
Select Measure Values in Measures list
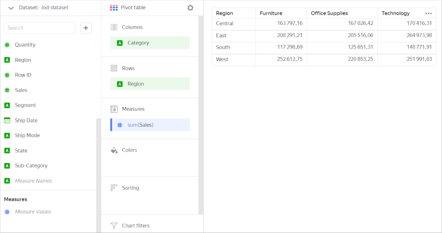33,212
